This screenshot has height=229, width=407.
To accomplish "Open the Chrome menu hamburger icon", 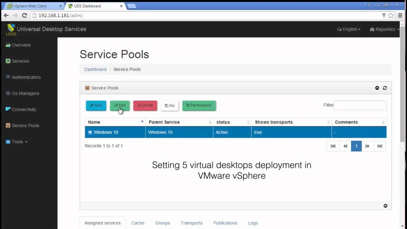I will click(x=400, y=15).
